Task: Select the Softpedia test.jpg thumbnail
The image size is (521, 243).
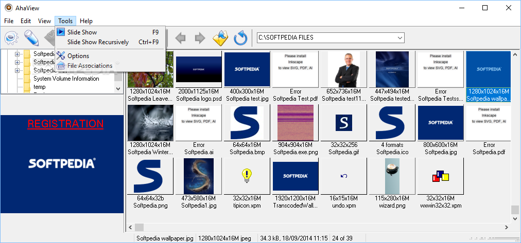Action: pyautogui.click(x=247, y=69)
